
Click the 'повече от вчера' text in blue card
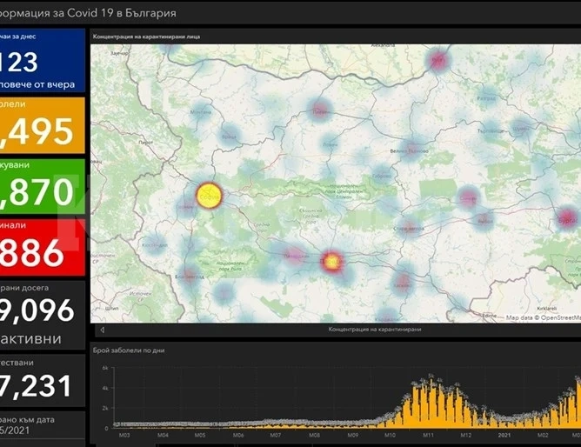37,84
